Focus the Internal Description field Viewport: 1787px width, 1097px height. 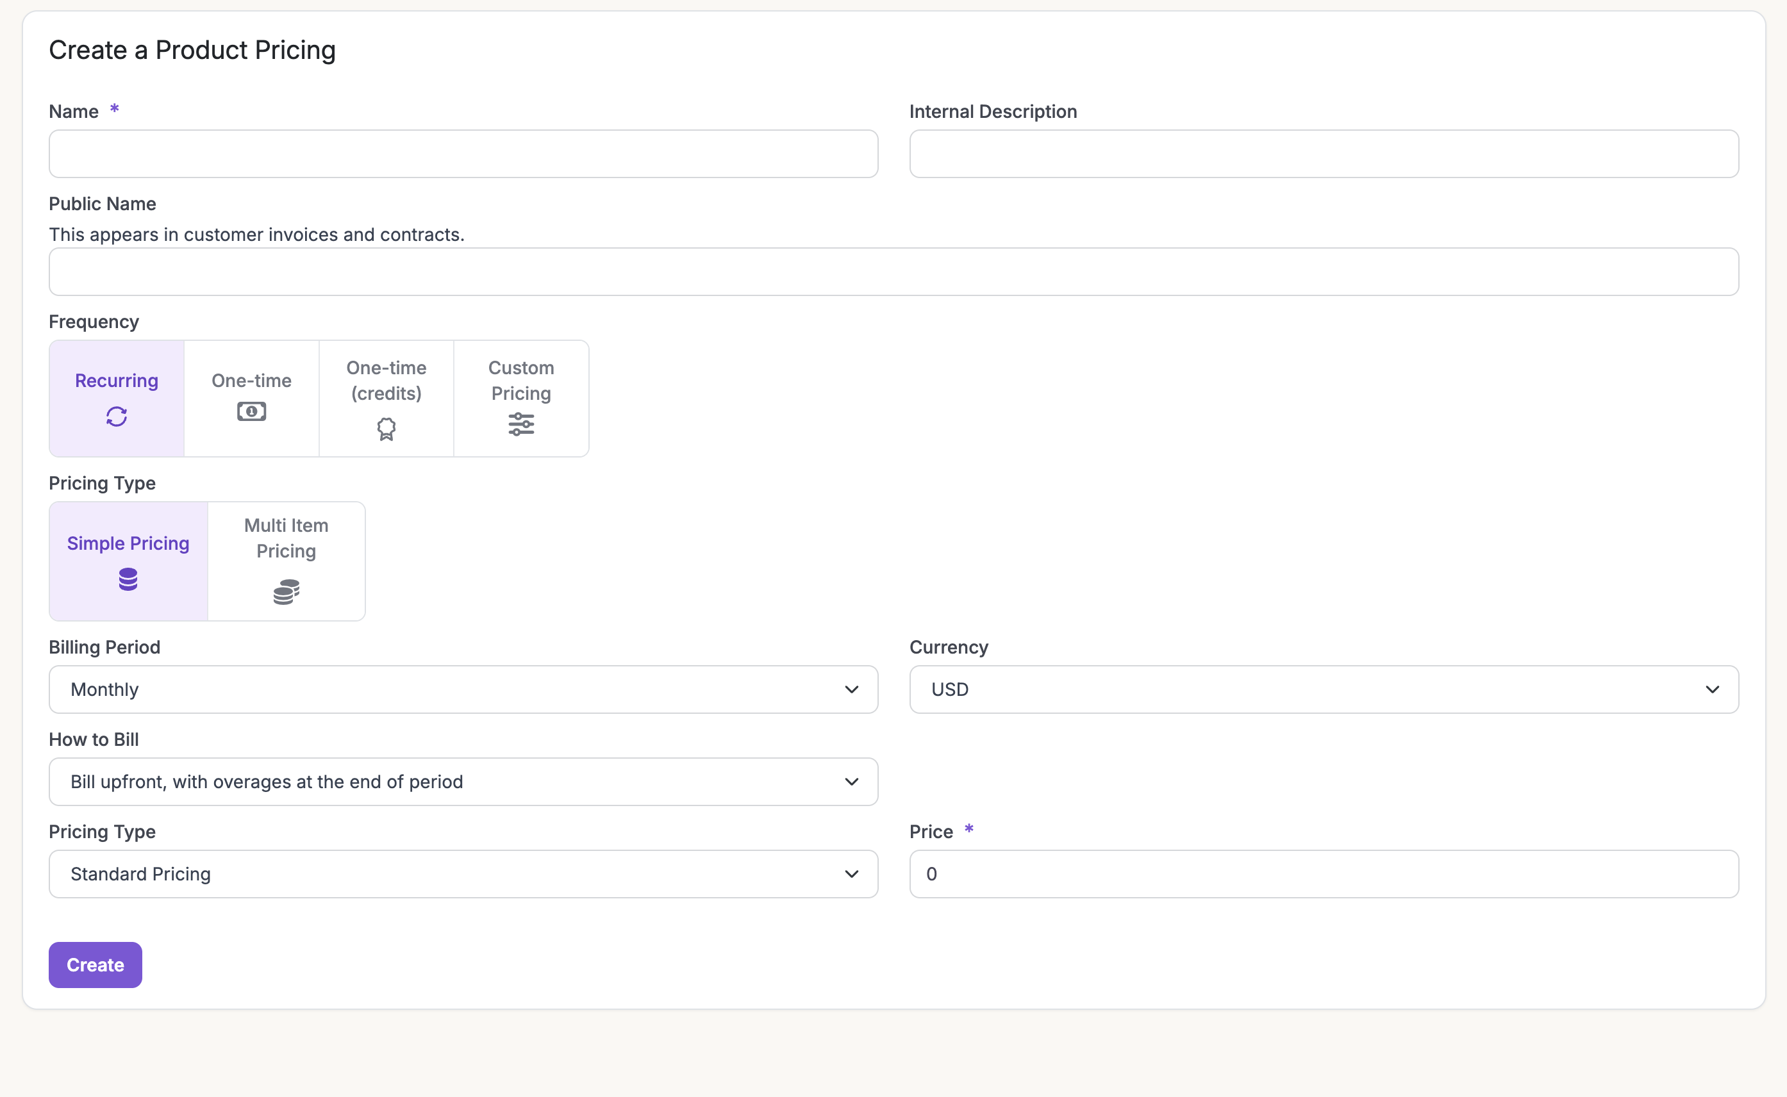click(x=1324, y=154)
